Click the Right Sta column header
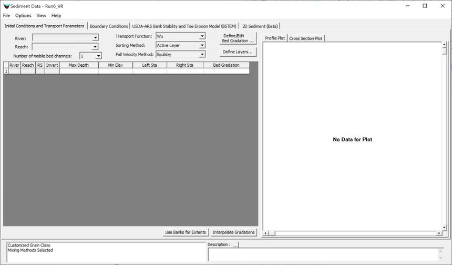 (x=185, y=65)
